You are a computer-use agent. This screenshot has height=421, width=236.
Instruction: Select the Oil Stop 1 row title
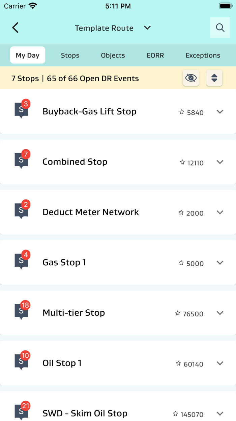62,363
